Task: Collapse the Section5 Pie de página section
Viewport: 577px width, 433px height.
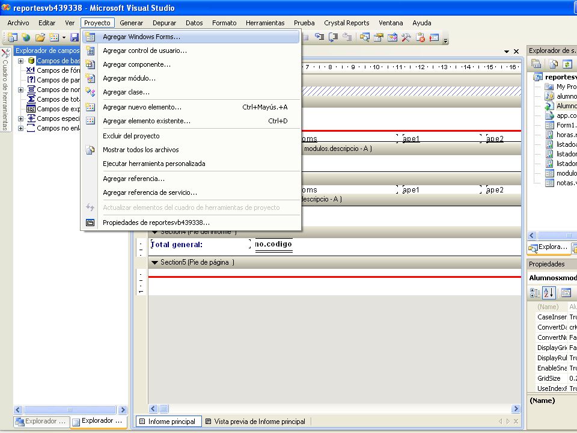Action: coord(154,263)
